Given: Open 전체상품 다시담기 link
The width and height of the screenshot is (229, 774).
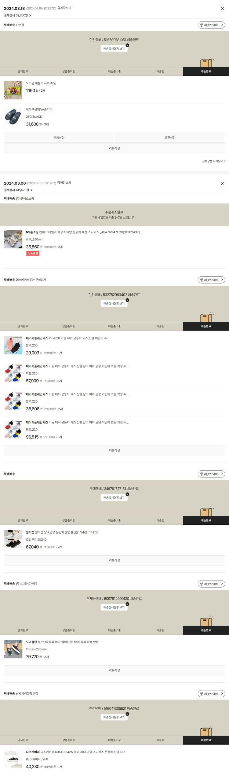Looking at the screenshot, I should [x=214, y=161].
